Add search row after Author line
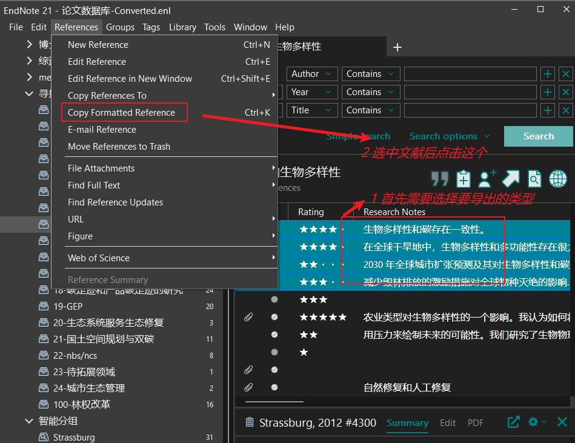The image size is (575, 443). click(548, 74)
